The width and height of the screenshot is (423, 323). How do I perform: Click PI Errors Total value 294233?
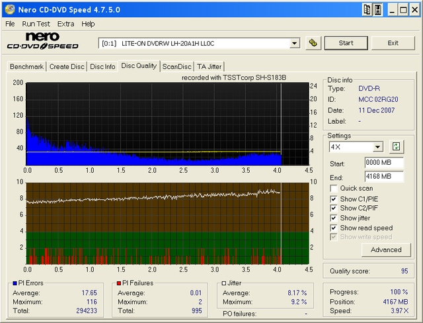87,310
